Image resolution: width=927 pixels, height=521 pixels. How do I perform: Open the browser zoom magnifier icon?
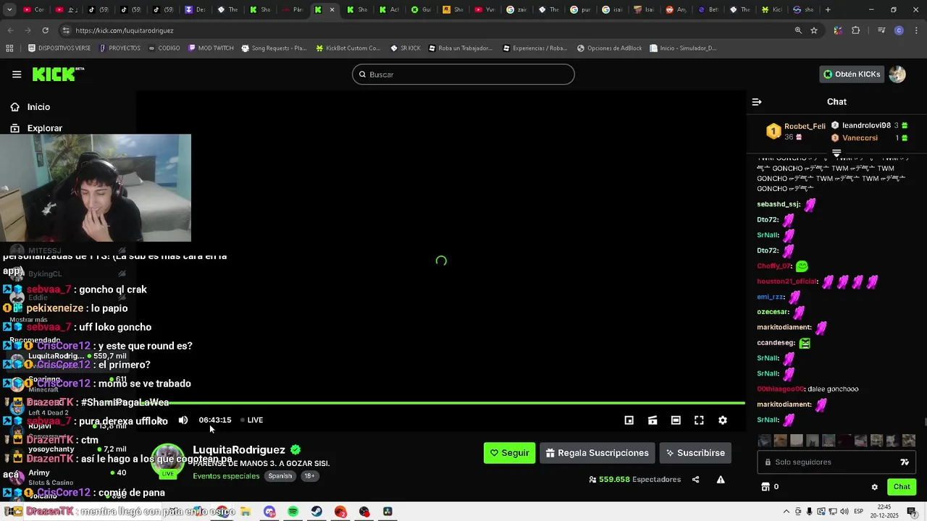point(798,30)
